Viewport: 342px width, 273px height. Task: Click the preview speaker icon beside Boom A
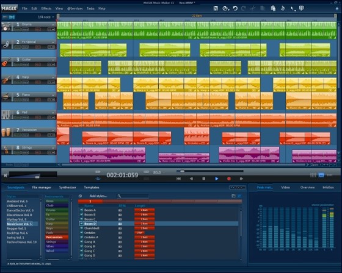pyautogui.click(x=81, y=210)
